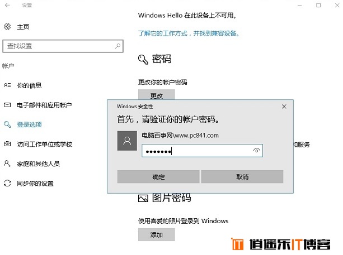Select 家庭和其他人员 in the sidebar
Screen dimensions: 343x255
(38, 163)
